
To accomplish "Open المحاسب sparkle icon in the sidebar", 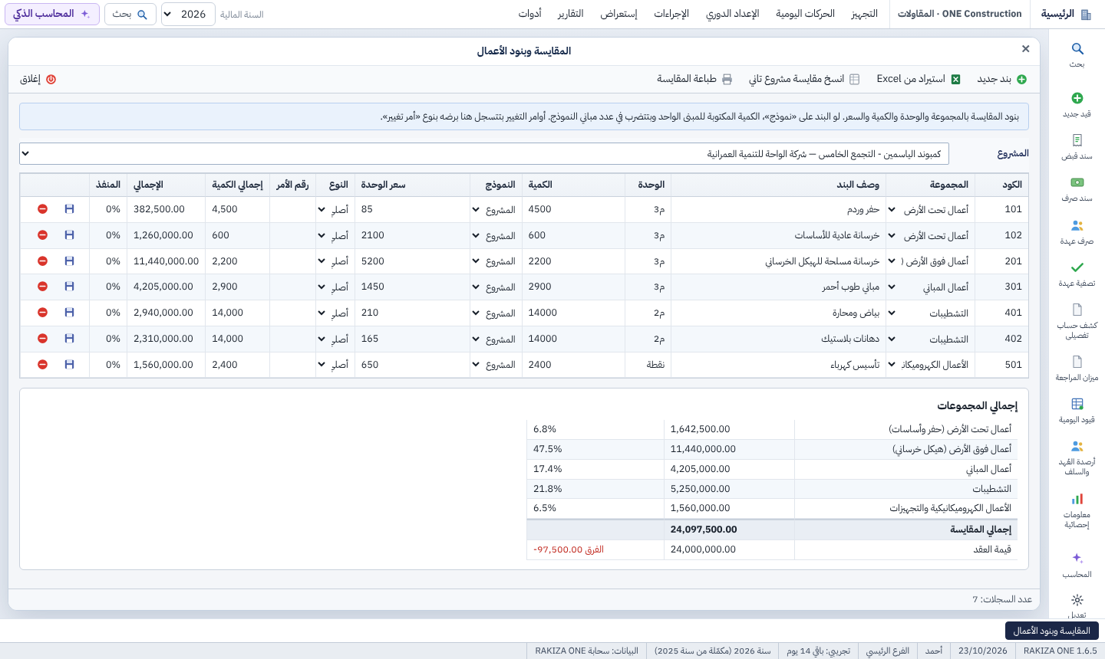I will tap(1077, 558).
